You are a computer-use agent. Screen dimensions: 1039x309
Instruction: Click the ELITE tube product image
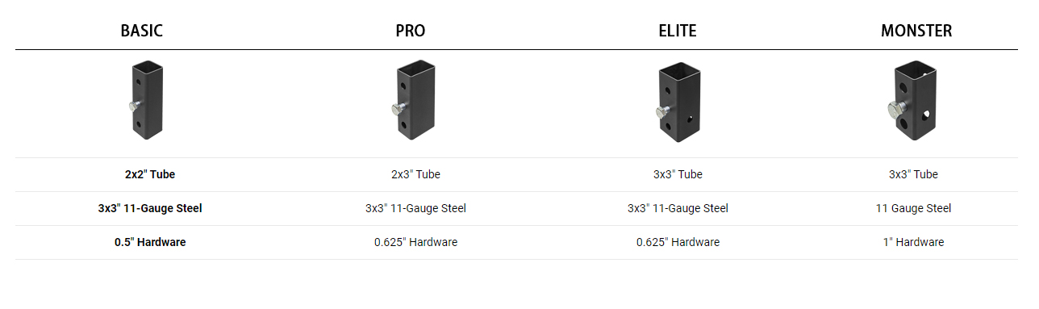678,101
